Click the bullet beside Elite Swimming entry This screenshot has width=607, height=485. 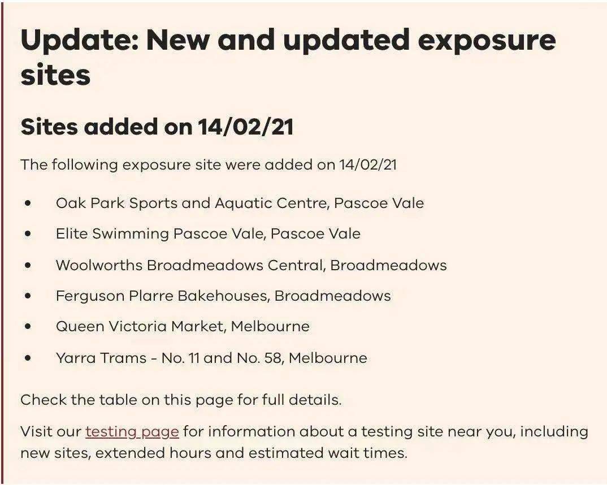(28, 234)
